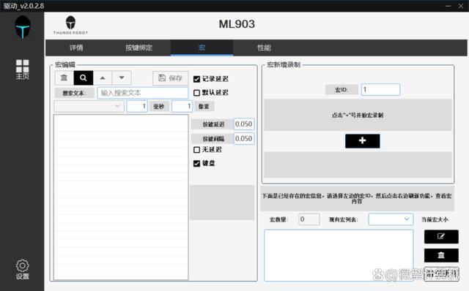469x291 pixels.
Task: Enable the 无延迟 checkbox
Action: point(196,150)
